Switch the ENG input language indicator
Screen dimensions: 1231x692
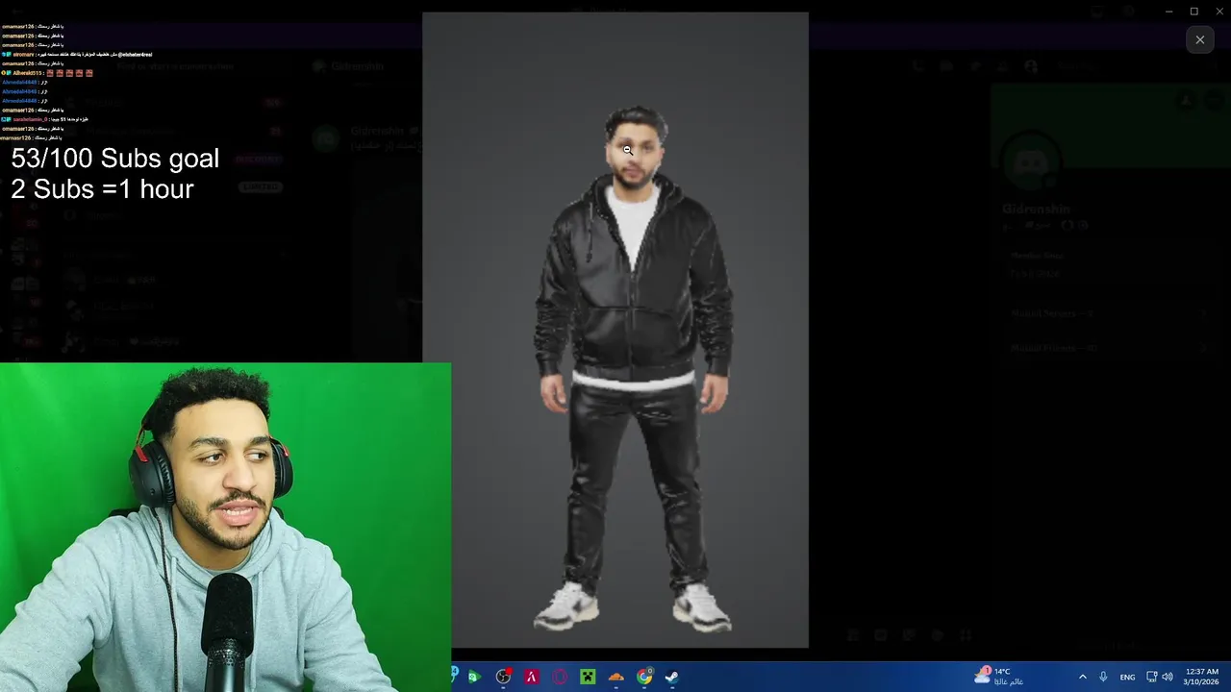coord(1127,677)
